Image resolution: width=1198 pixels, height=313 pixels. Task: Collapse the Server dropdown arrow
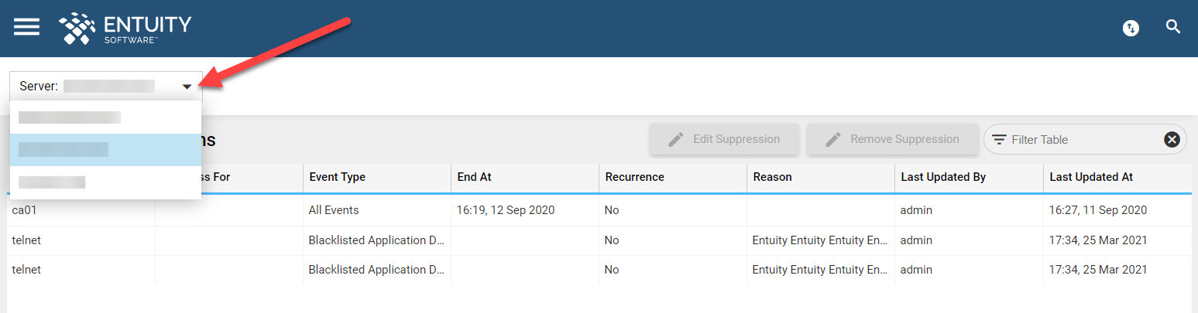(x=187, y=87)
